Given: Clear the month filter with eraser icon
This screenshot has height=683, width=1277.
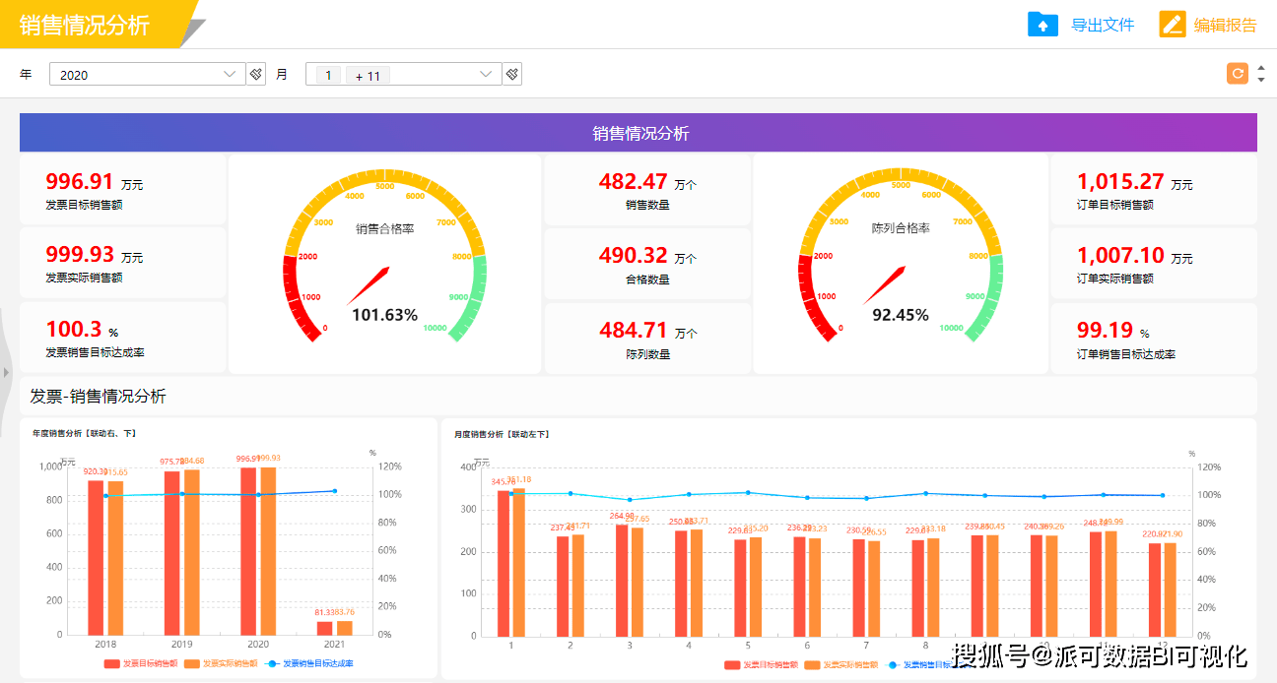Looking at the screenshot, I should point(511,74).
